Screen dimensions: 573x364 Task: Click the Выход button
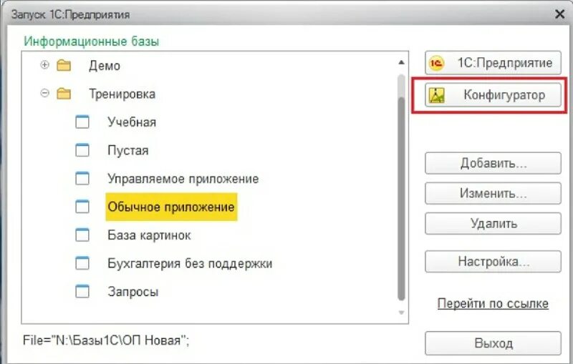pos(493,343)
